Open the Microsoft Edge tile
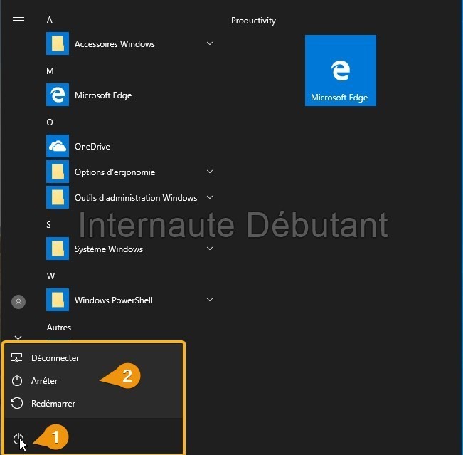Screen dimensions: 463x455 coord(341,70)
